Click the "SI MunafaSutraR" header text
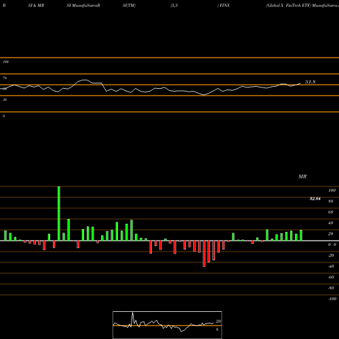Viewport: 339px width, 339px height. [83, 5]
